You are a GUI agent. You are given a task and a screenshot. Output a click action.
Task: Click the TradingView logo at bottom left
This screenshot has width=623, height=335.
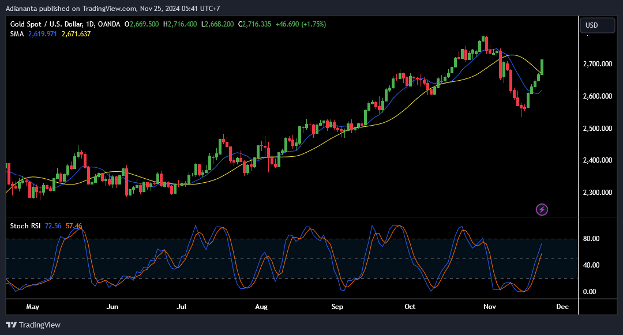tap(33, 325)
